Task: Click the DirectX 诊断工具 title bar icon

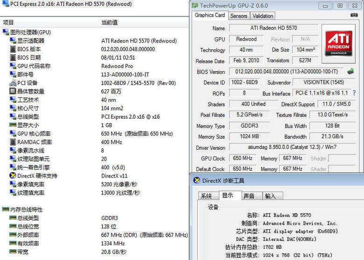Action: (x=196, y=180)
